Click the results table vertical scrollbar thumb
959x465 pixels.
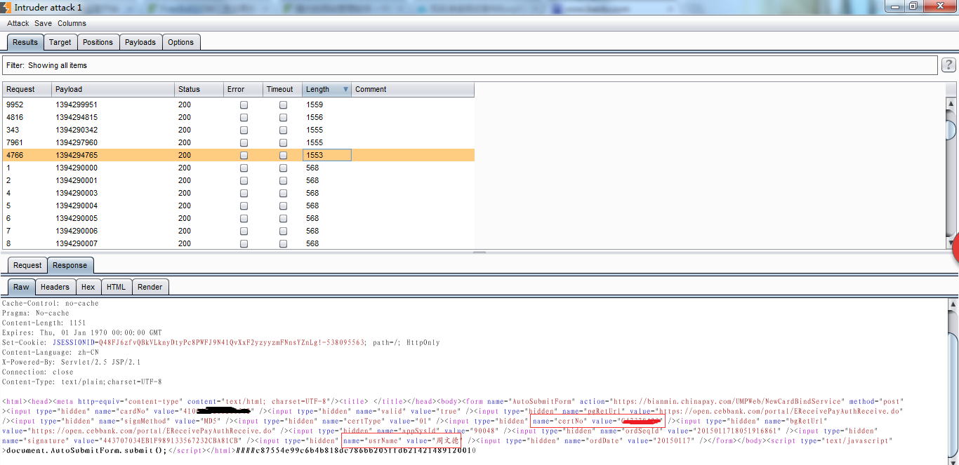pos(951,130)
